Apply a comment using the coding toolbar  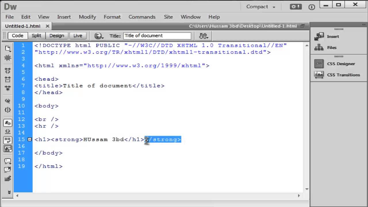coord(8,161)
